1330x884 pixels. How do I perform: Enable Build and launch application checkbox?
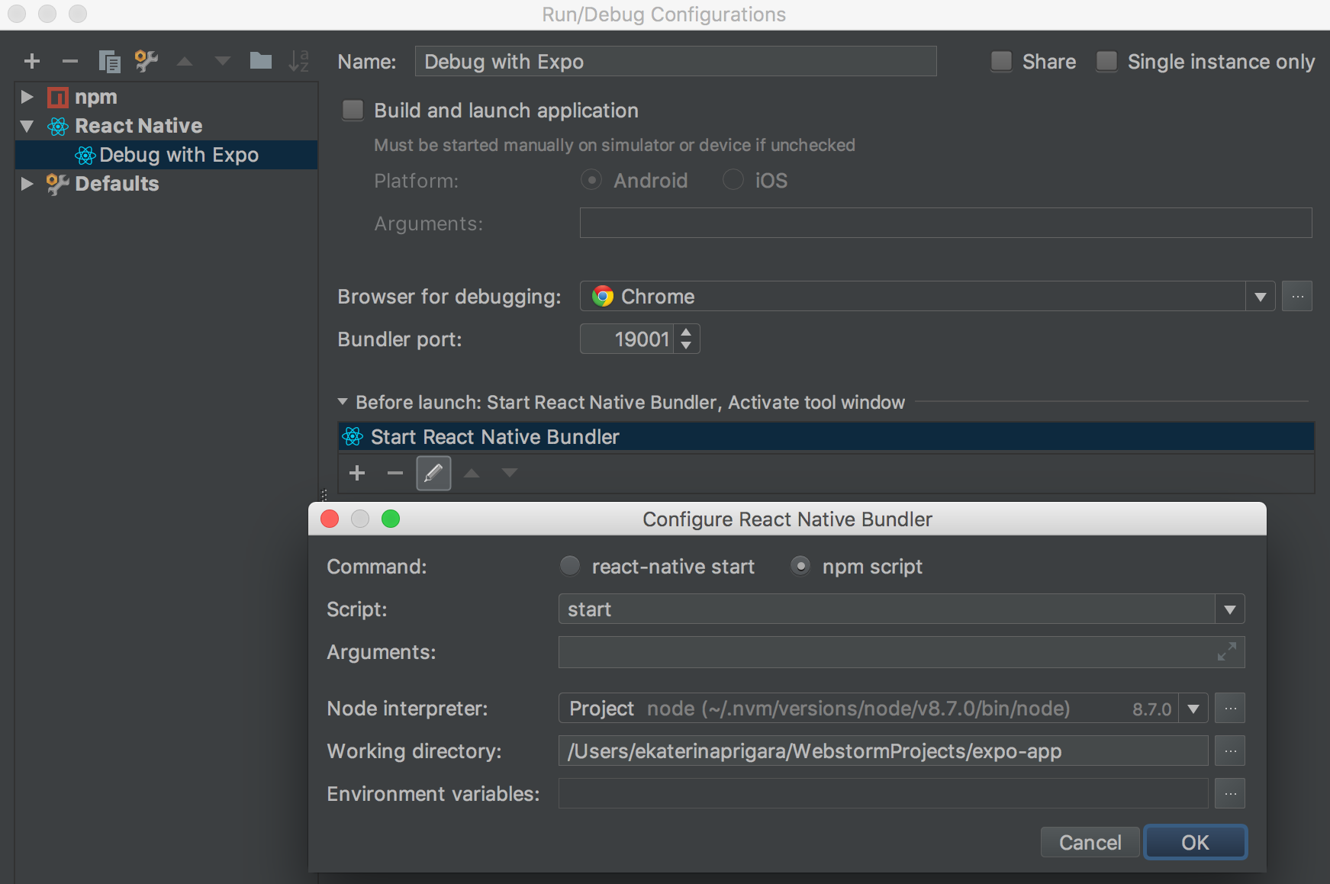coord(353,110)
